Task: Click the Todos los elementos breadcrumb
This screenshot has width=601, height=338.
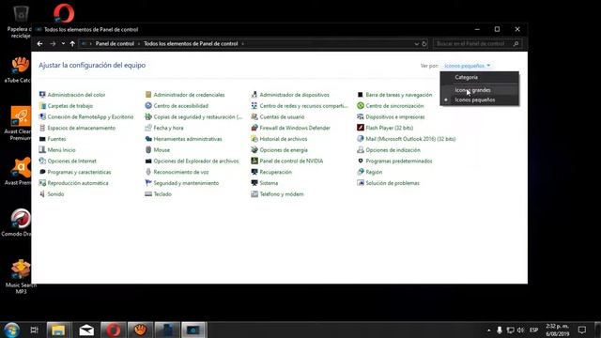Action: 191,44
